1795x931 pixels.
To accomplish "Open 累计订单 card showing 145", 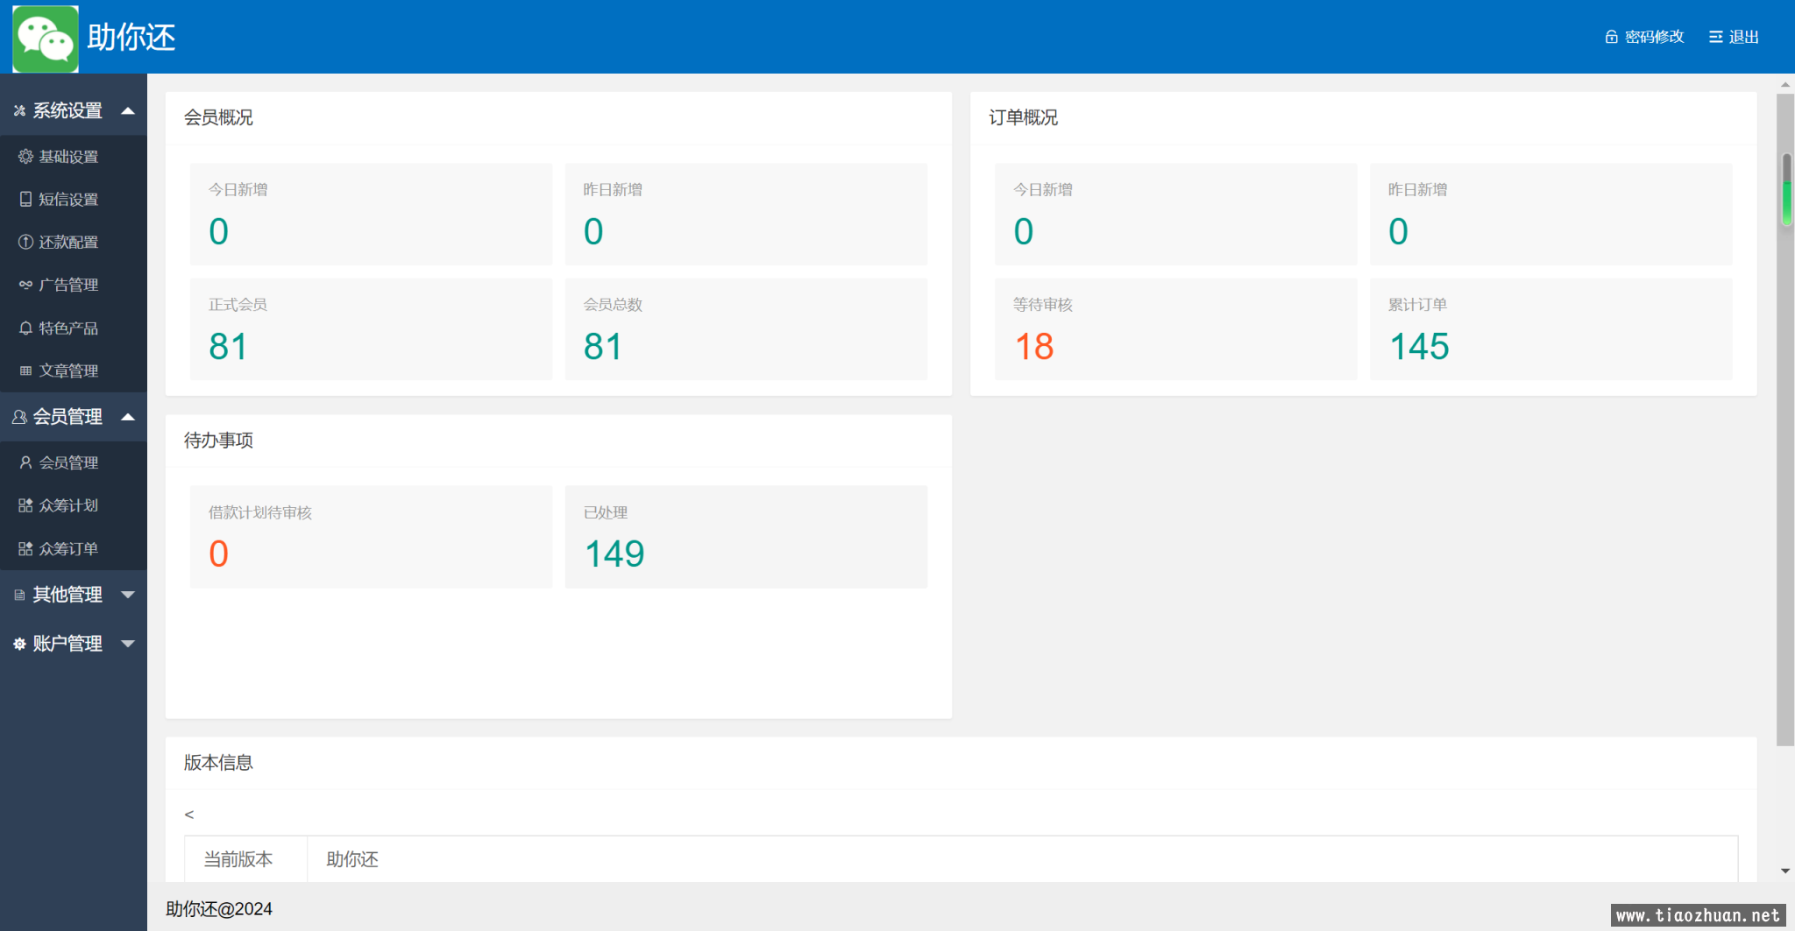I will coord(1550,329).
